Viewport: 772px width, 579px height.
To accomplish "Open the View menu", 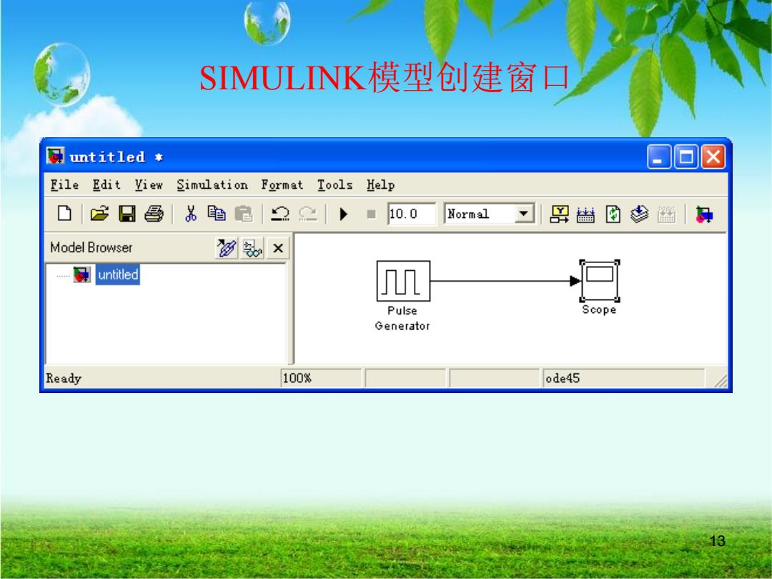I will (149, 184).
